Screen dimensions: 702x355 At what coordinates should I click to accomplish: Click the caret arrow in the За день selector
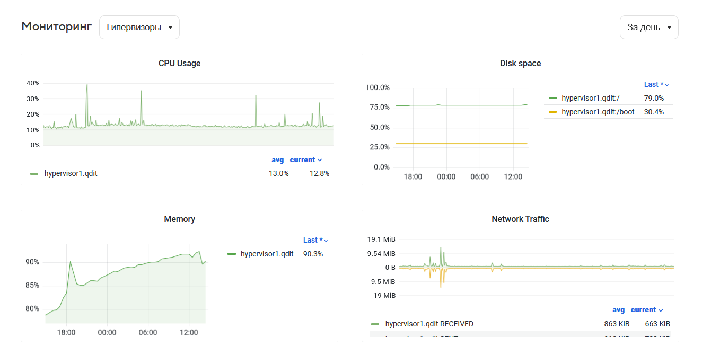tap(669, 28)
